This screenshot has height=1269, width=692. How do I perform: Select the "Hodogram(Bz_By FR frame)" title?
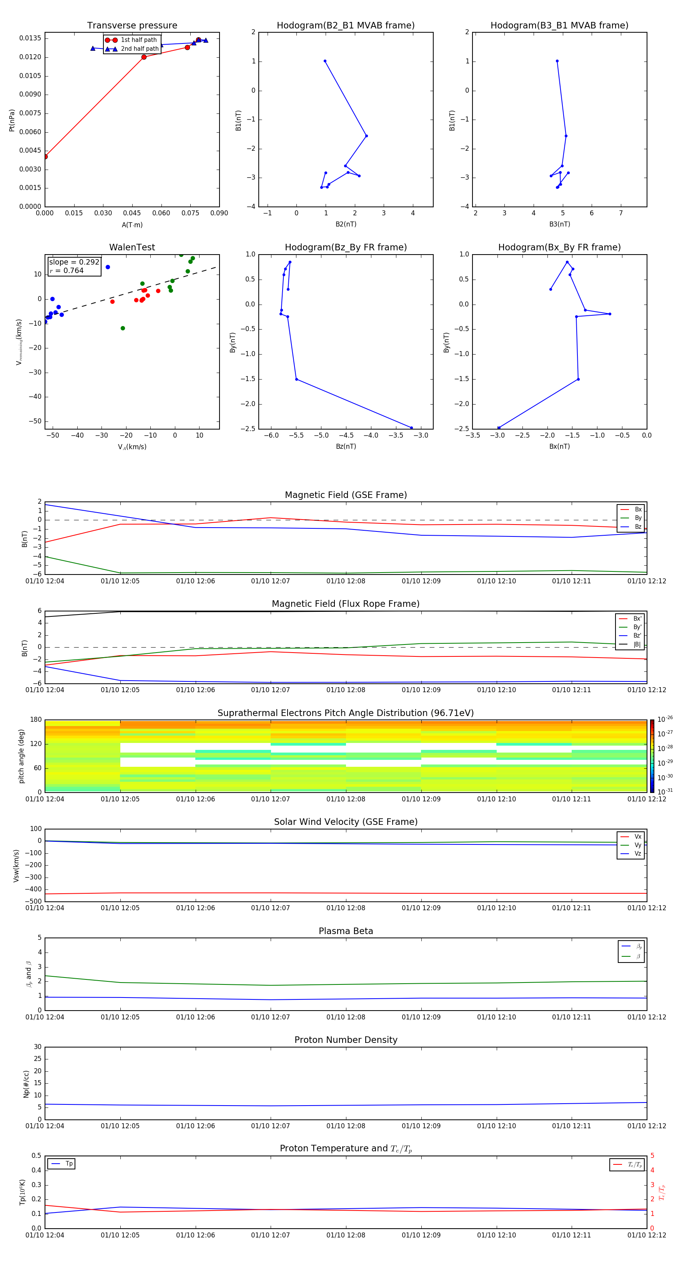(346, 247)
